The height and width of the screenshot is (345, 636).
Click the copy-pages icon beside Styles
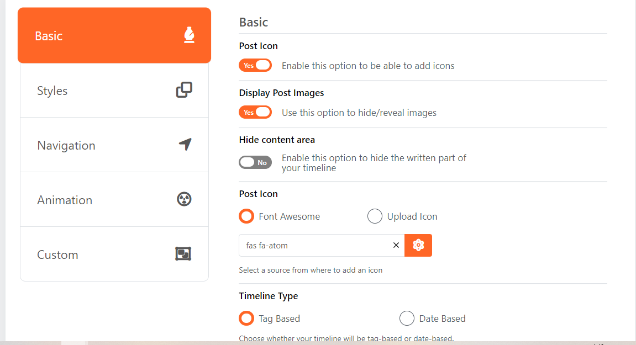pyautogui.click(x=184, y=89)
